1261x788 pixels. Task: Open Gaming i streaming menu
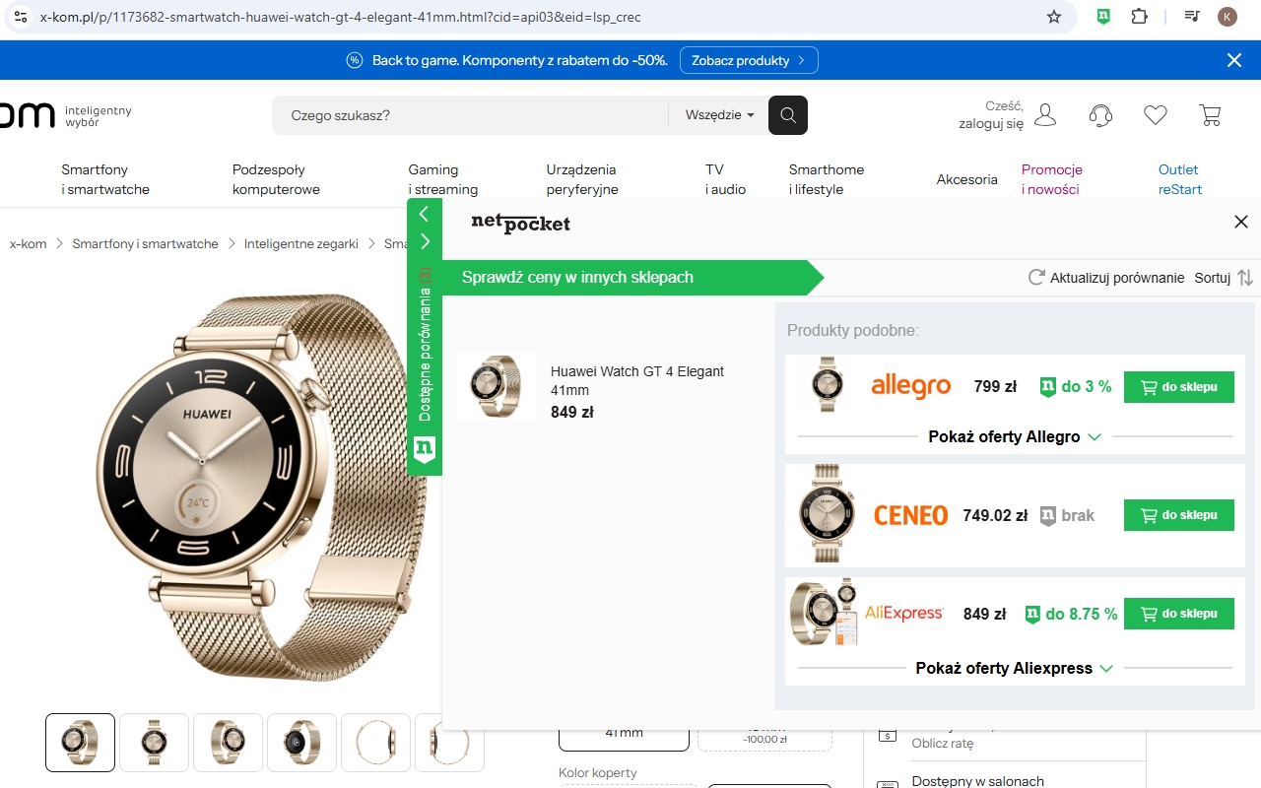[443, 179]
